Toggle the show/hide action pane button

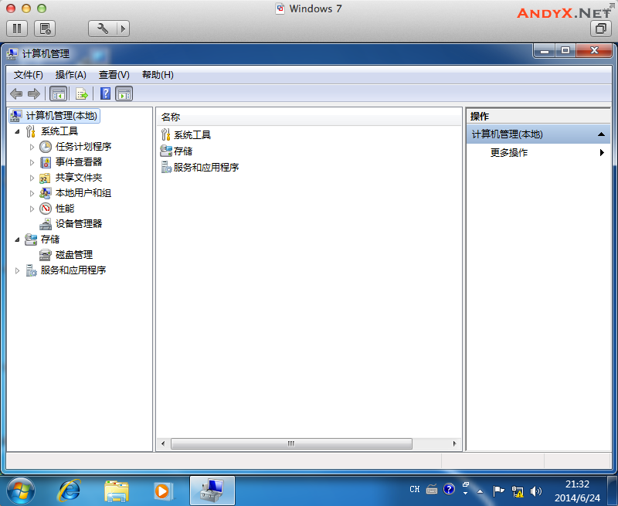point(124,93)
